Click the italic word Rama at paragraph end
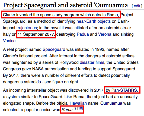Viewport: 144px width, 116px height. click(x=67, y=110)
